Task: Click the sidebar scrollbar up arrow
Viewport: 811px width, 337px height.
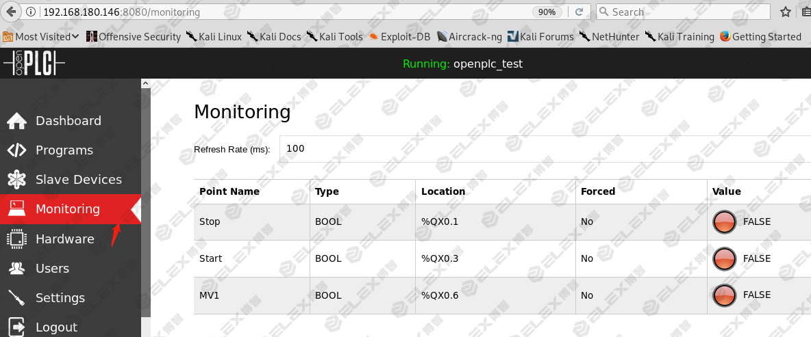Action: (x=145, y=83)
